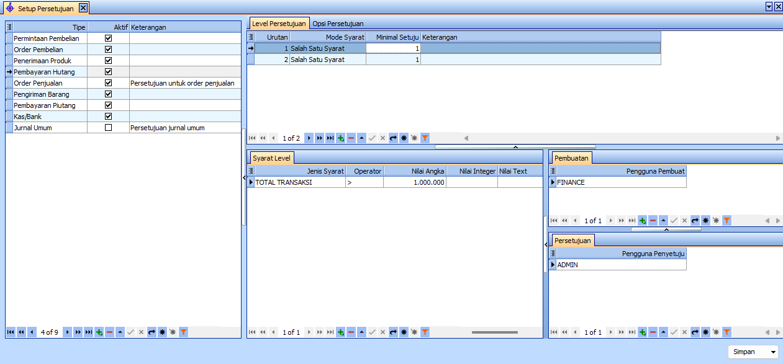Toggle Aktif checkbox for Order Penjualan

pyautogui.click(x=108, y=83)
